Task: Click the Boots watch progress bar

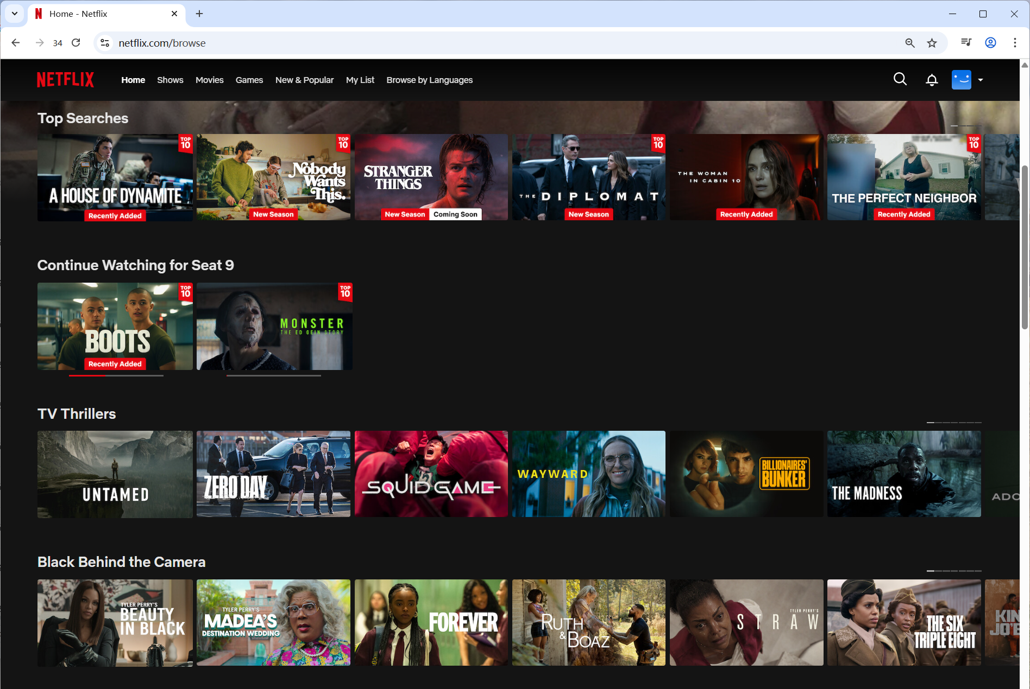Action: 115,376
